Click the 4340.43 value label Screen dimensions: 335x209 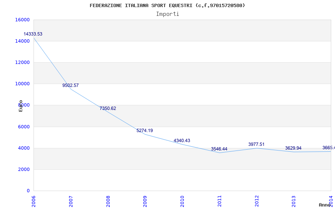(182, 140)
